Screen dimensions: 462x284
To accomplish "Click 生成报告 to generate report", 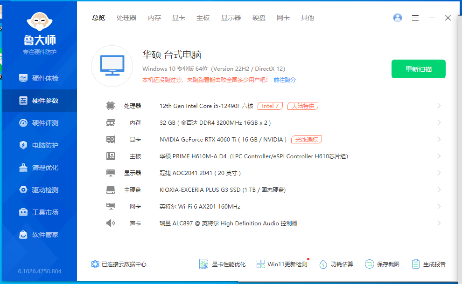I will point(429,264).
